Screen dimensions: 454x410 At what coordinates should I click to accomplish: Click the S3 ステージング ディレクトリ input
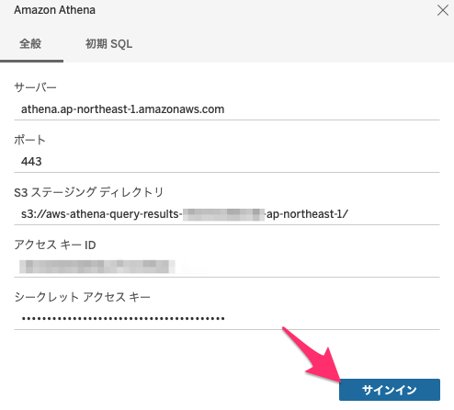[227, 214]
